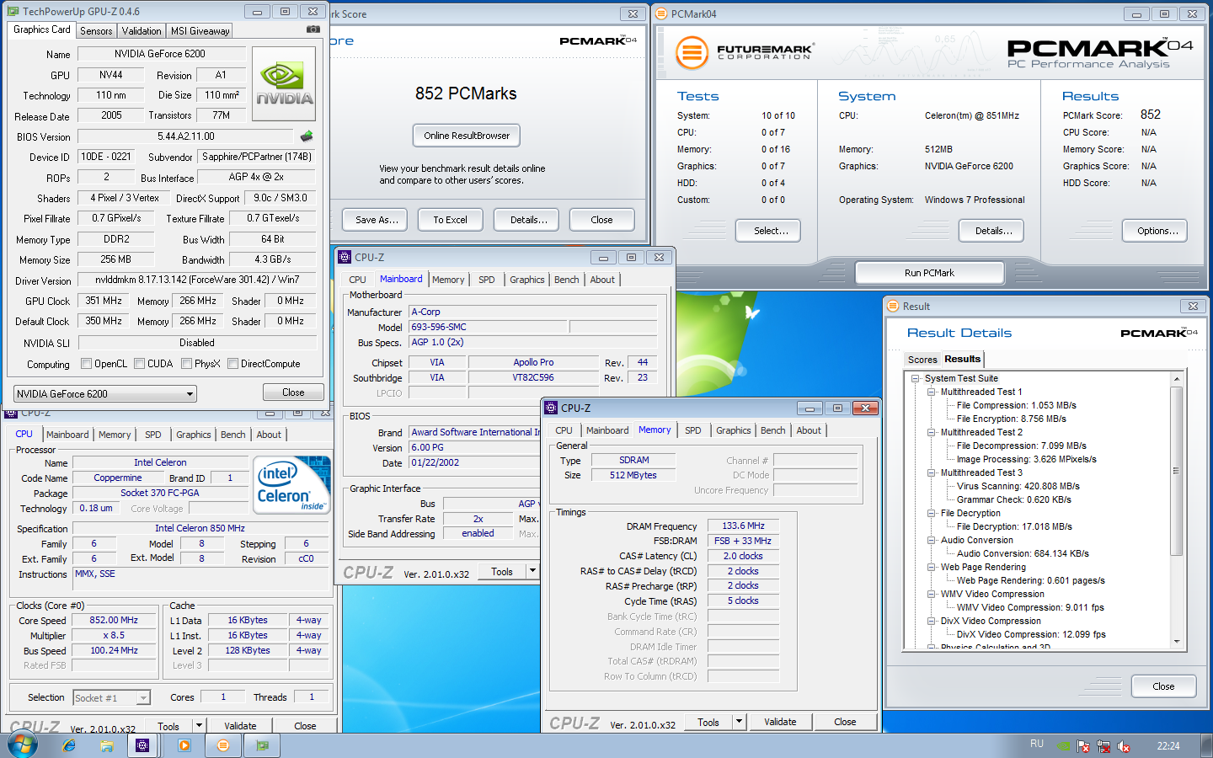Collapse the Multithreaded Test 2 node
Viewport: 1213px width, 758px height.
[932, 432]
